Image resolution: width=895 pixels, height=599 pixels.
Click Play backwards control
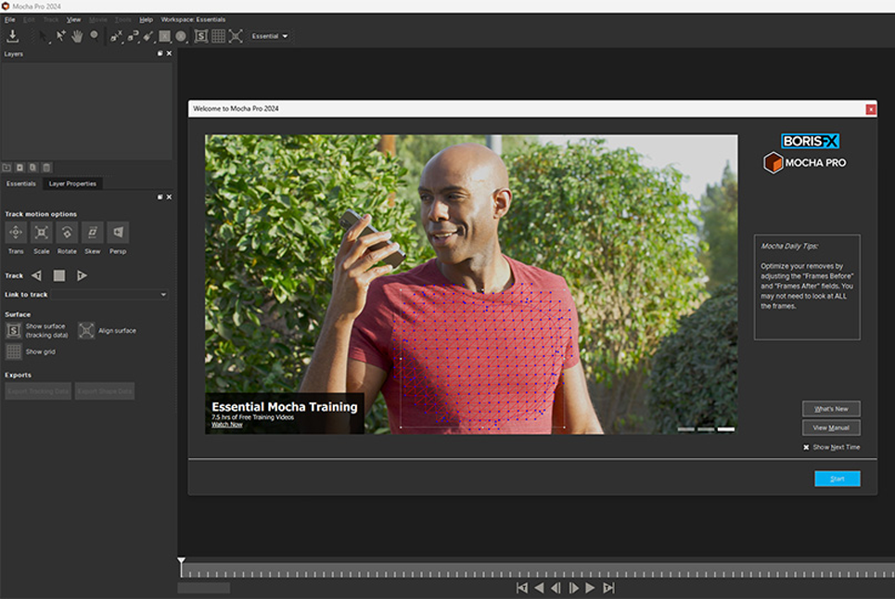coord(539,588)
